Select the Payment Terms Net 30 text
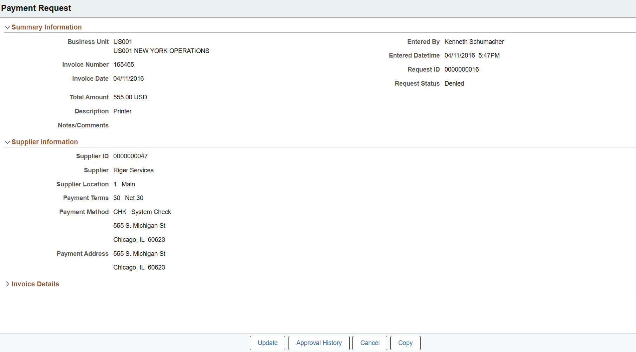Screen dimensions: 636x352 point(134,198)
